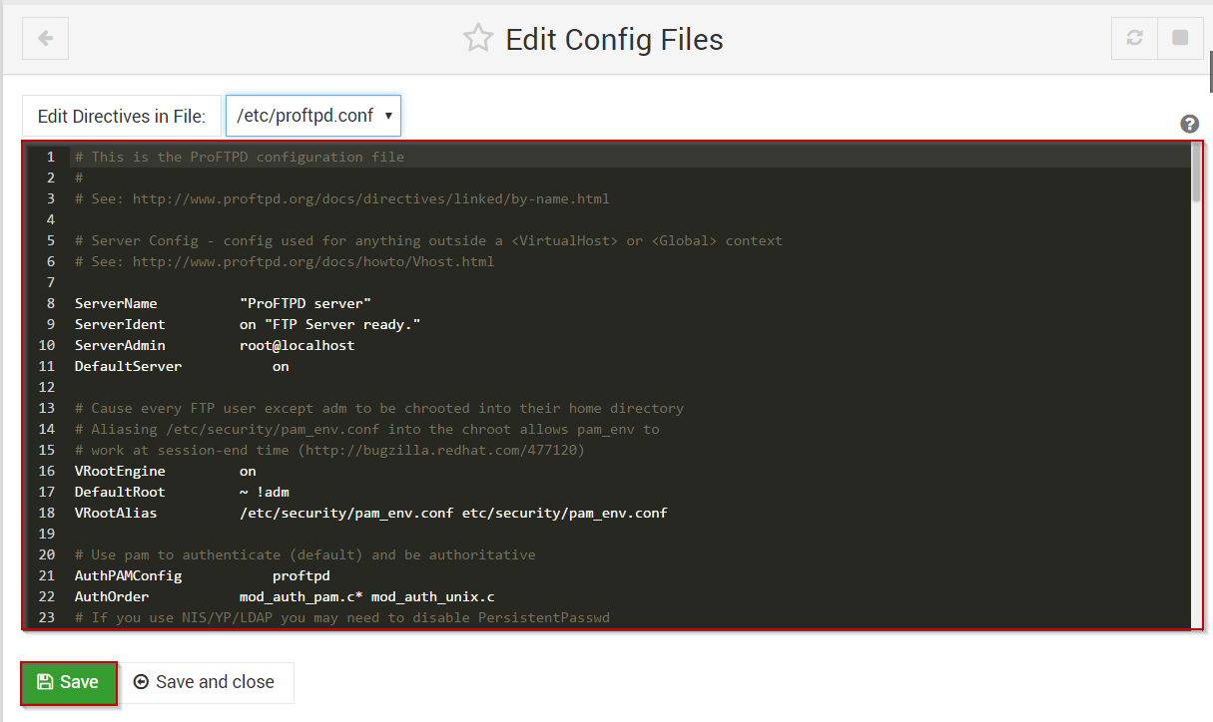This screenshot has width=1213, height=722.
Task: Click the "Aliasing /etc/security" comment line
Action: point(367,429)
